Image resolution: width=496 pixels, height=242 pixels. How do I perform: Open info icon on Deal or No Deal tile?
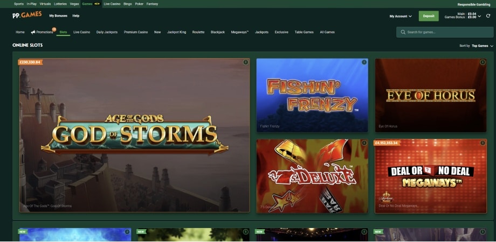click(483, 143)
